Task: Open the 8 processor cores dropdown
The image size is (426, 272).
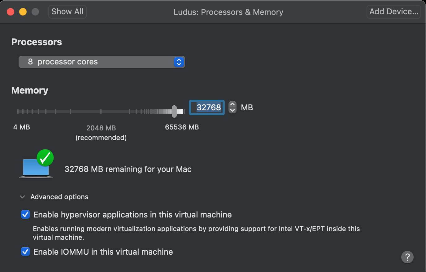Action: point(96,62)
